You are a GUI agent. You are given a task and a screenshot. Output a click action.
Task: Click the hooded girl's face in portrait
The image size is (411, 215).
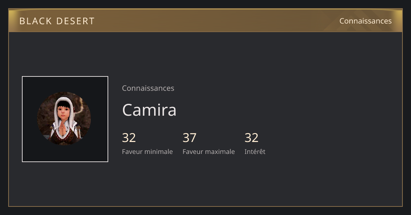coord(63,111)
